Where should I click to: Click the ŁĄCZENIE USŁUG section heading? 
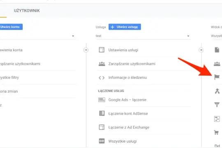point(111,91)
